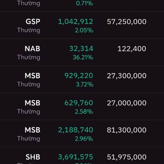Image resolution: width=164 pixels, height=164 pixels.
Task: Select the GSP value 57,250,000
Action: click(127, 22)
